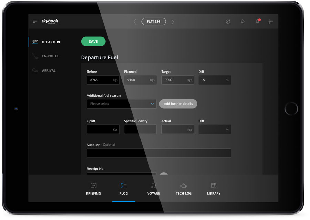Open the Additional fuel reason dropdown
This screenshot has height=220, width=310.
click(121, 104)
